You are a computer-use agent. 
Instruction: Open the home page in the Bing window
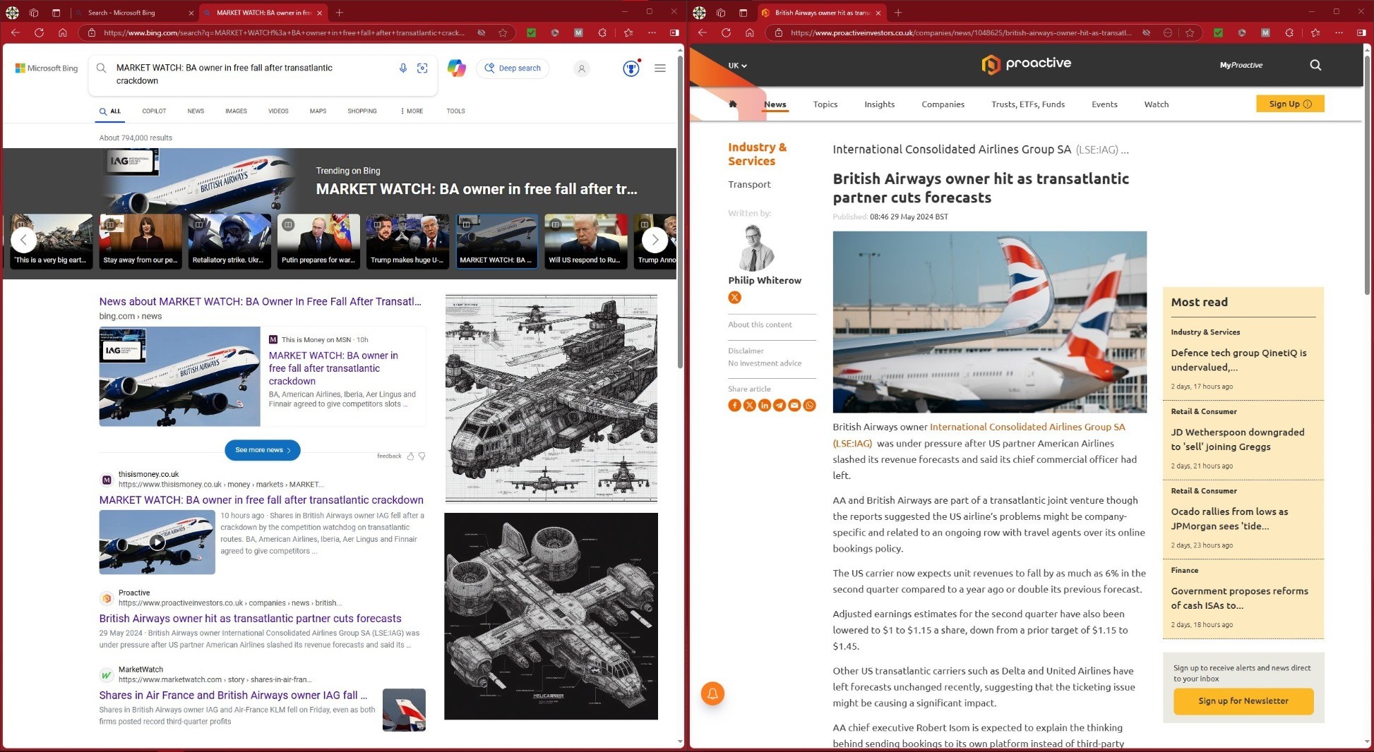click(62, 32)
